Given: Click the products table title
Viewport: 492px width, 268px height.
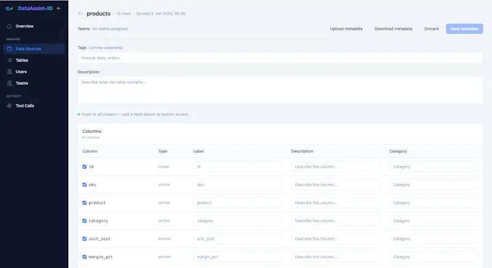Looking at the screenshot, I should point(98,14).
